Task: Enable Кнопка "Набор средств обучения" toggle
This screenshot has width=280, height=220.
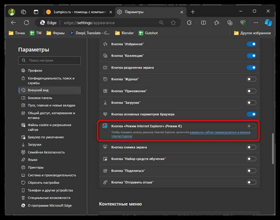Action: (x=251, y=159)
